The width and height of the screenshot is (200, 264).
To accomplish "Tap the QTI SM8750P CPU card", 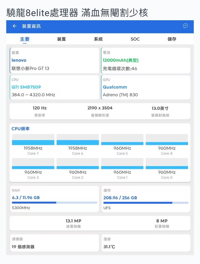I will [54, 87].
